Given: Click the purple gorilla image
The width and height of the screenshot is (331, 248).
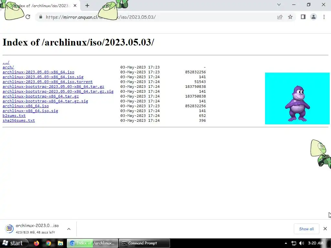Looking at the screenshot, I should tap(297, 98).
